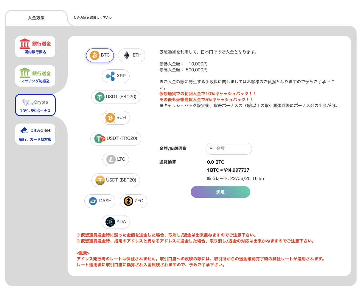Click the 通貨換算 label
Screen dimensions: 362x291
click(x=168, y=162)
